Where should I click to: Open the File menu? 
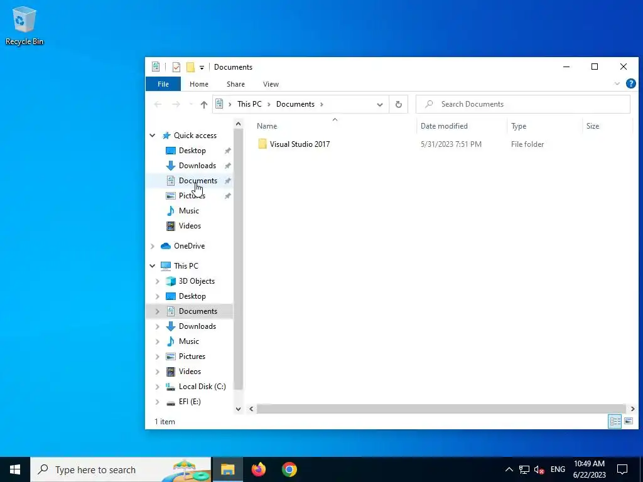coord(163,84)
